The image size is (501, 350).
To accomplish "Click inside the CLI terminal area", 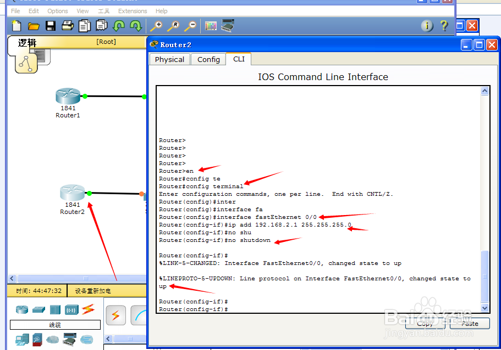I will pos(318,199).
